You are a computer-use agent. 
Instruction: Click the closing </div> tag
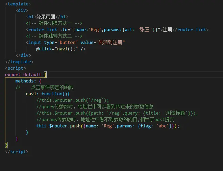click(23, 55)
